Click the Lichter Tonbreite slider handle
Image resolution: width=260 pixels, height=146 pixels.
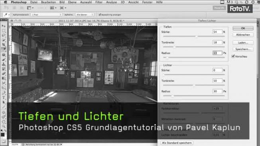(194, 85)
